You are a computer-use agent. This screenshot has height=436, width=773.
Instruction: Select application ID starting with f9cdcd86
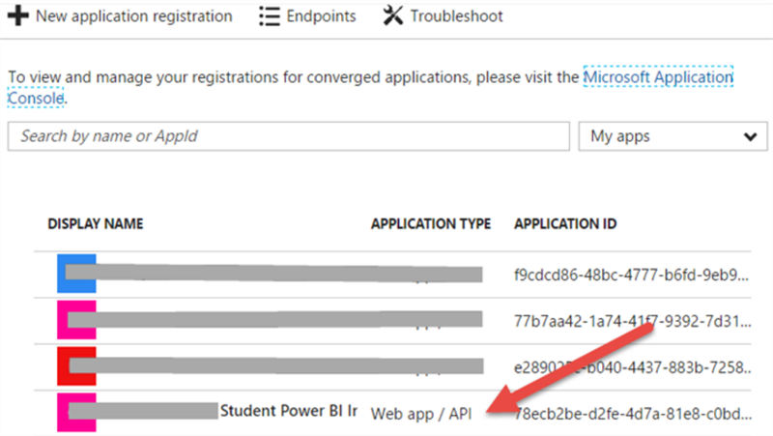pyautogui.click(x=632, y=275)
